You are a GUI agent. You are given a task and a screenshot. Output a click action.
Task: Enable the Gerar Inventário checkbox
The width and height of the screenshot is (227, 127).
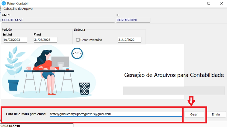click(78, 40)
